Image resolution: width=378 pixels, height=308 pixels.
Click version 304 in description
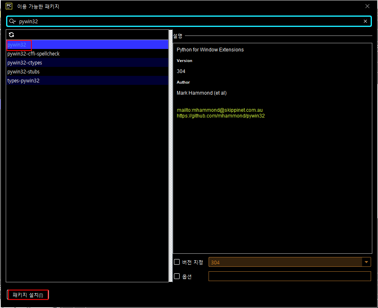pyautogui.click(x=181, y=71)
